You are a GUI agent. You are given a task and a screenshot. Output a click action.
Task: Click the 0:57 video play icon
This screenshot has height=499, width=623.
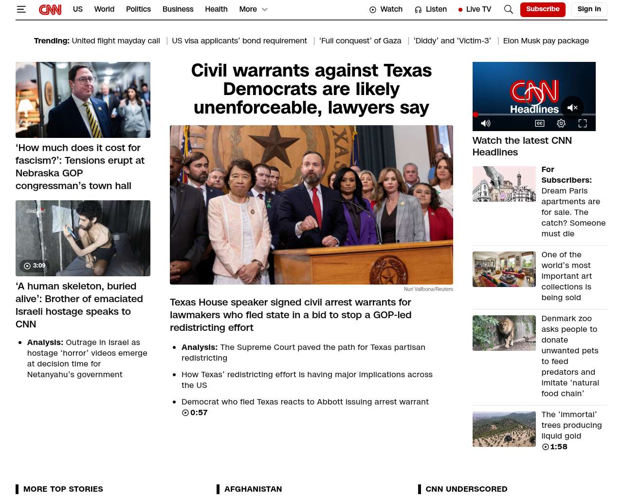tap(185, 413)
